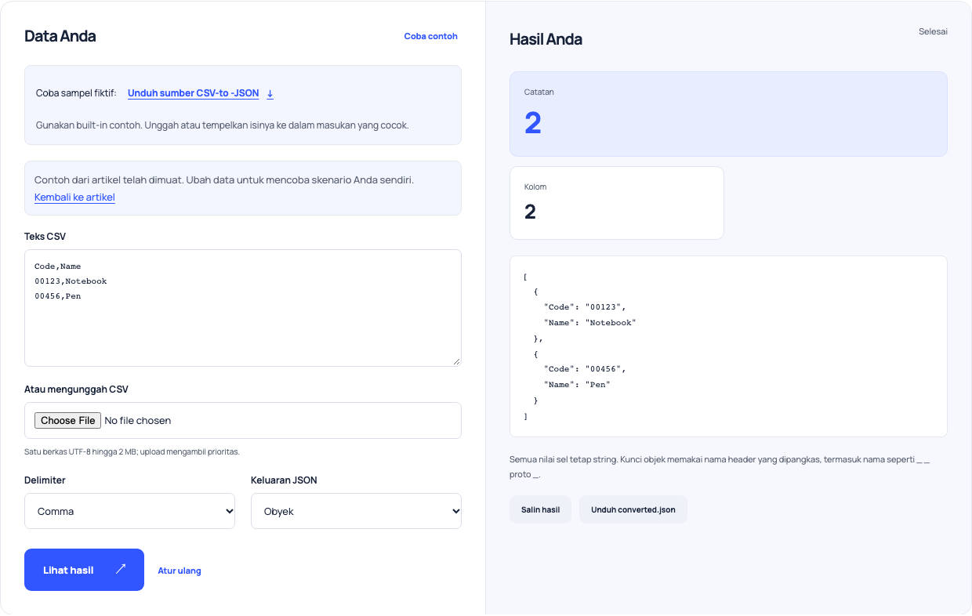
Task: Click the Salin hasil button
Action: (x=540, y=509)
